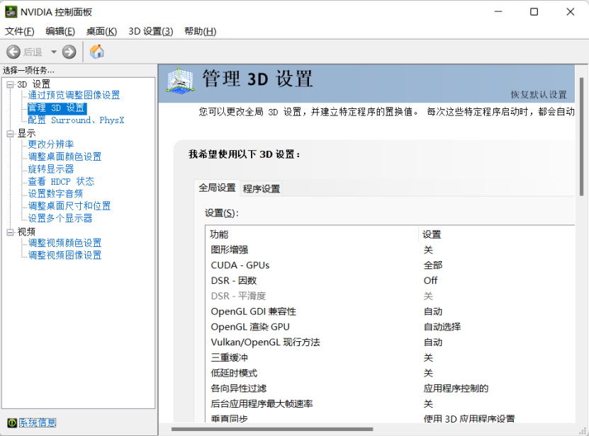
Task: Click the NVIDIA logo in title bar
Action: [x=11, y=12]
